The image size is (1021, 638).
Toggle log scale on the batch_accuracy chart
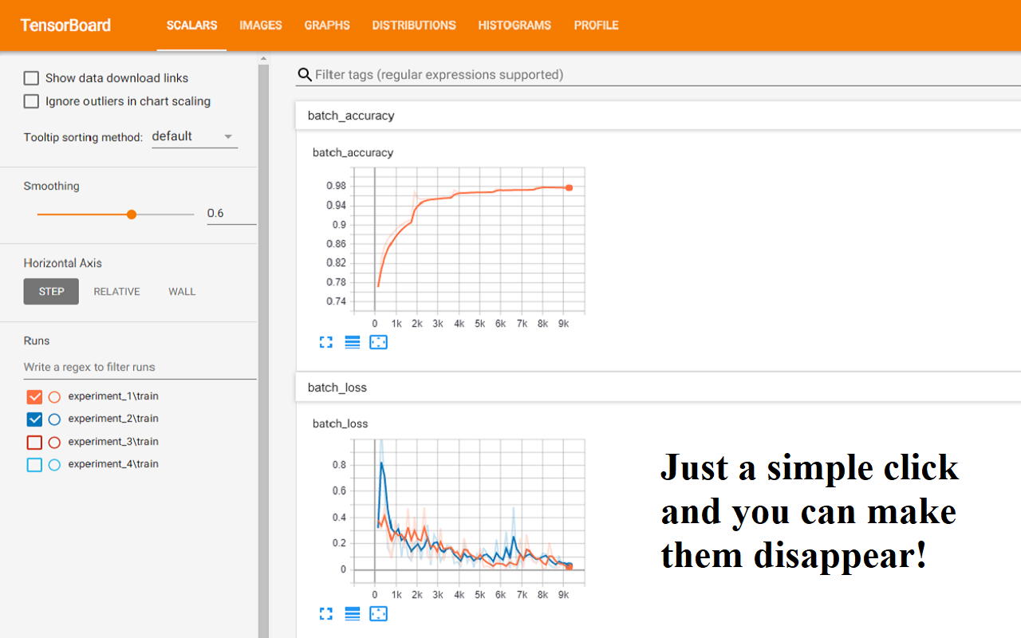pos(352,342)
